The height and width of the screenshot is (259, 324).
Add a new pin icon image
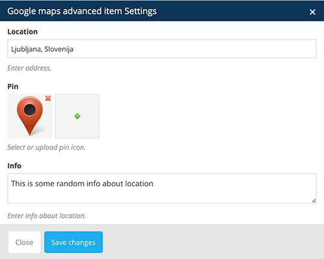(x=77, y=116)
